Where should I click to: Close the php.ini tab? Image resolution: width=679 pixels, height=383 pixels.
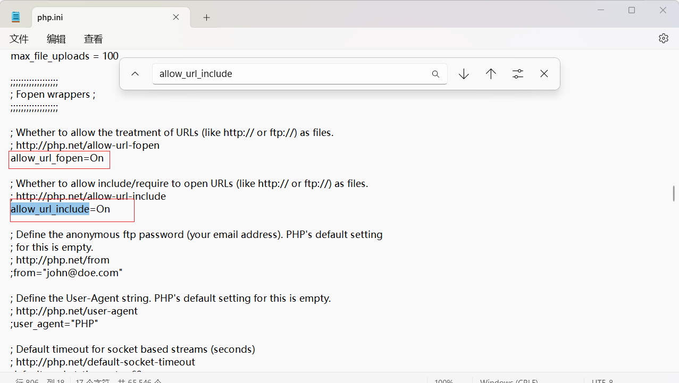[176, 17]
